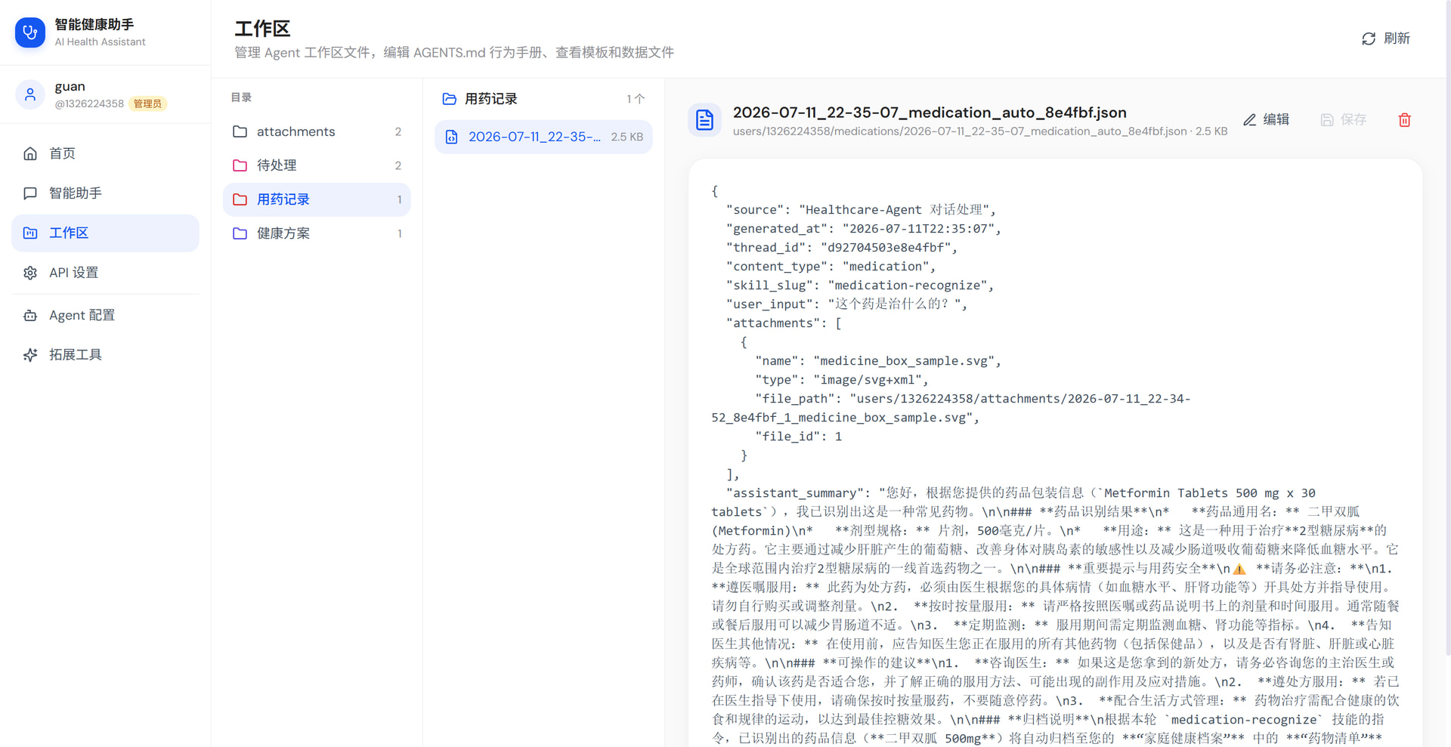Click the "user_input" line in JSON
1451x747 pixels.
pyautogui.click(x=846, y=304)
